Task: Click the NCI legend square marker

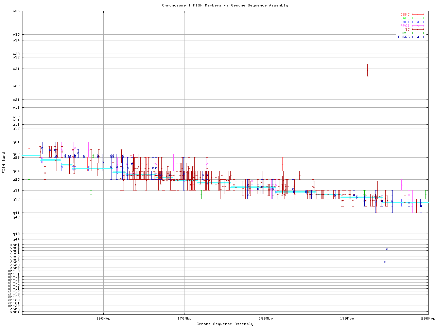Action: coord(418,22)
